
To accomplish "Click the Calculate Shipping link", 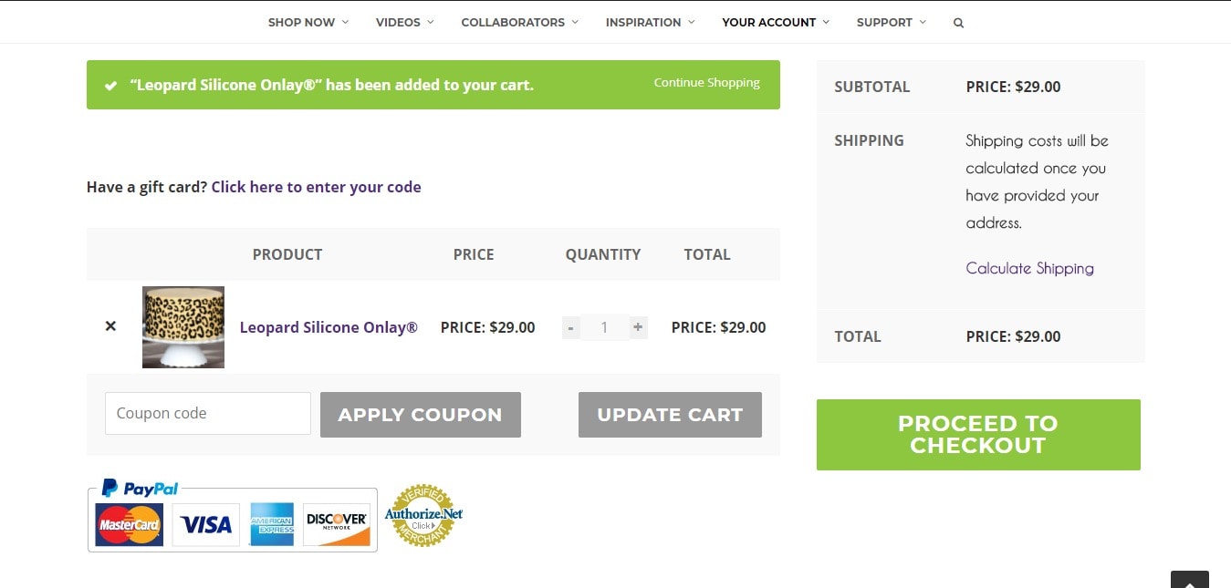I will tap(1029, 268).
